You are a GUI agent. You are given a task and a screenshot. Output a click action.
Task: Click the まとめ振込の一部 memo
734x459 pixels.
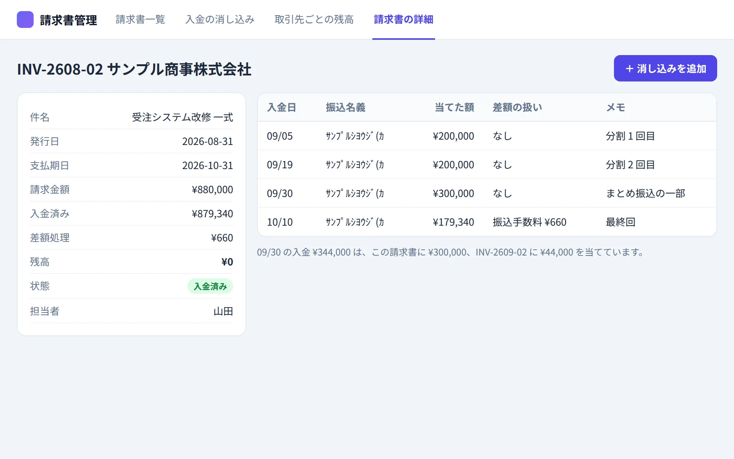coord(645,194)
